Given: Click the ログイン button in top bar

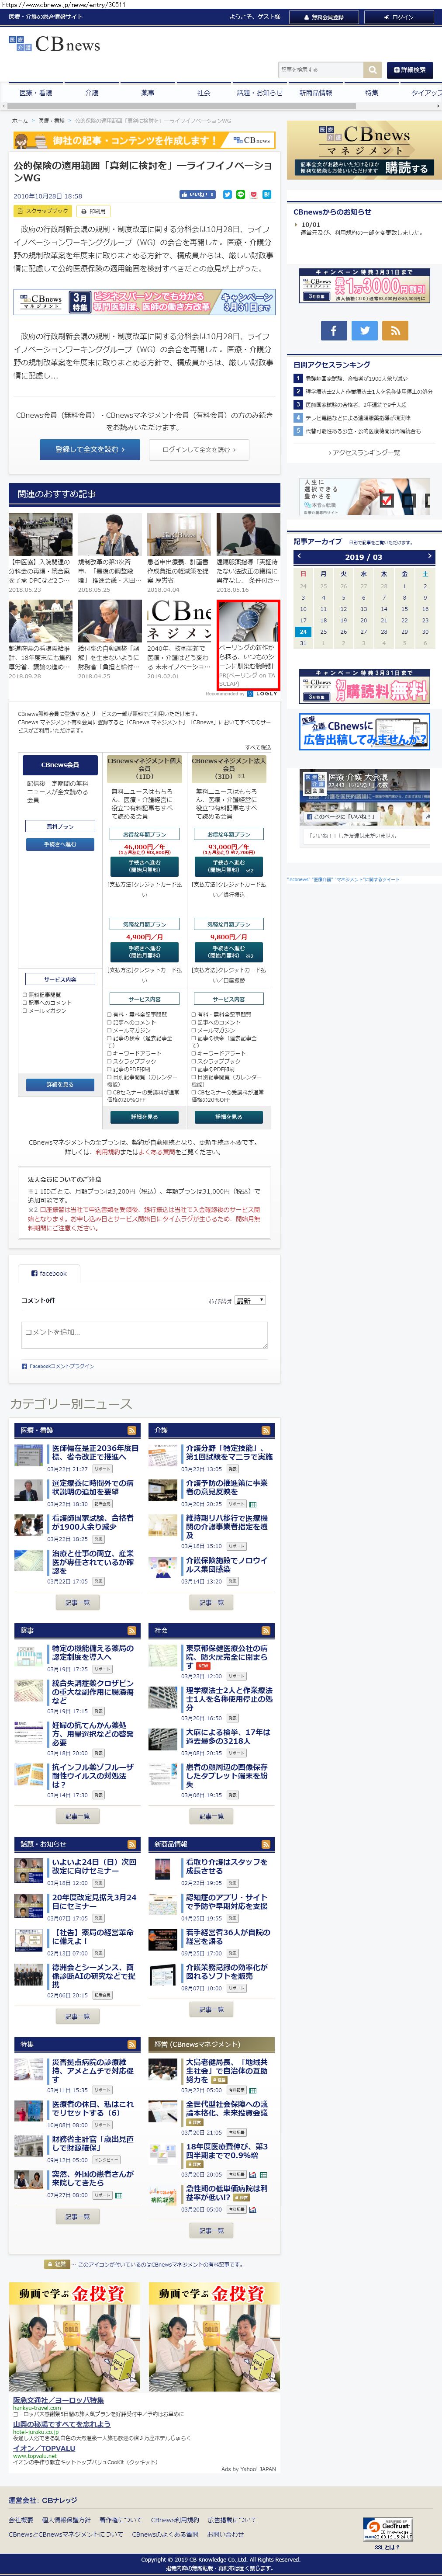Looking at the screenshot, I should tap(399, 17).
